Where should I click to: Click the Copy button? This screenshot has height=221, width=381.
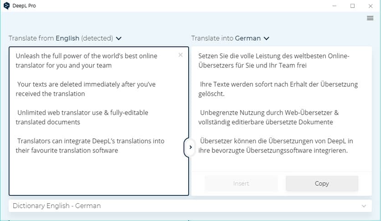[322, 184]
